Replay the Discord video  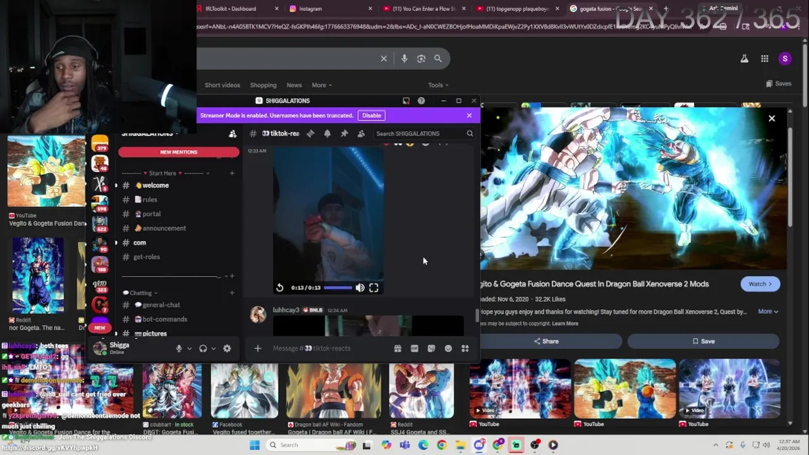coord(280,288)
